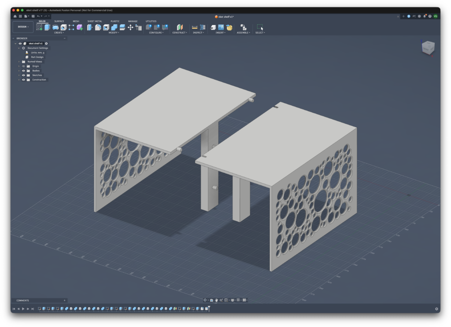Click the purple Create Form icon
The image size is (451, 327).
point(80,27)
